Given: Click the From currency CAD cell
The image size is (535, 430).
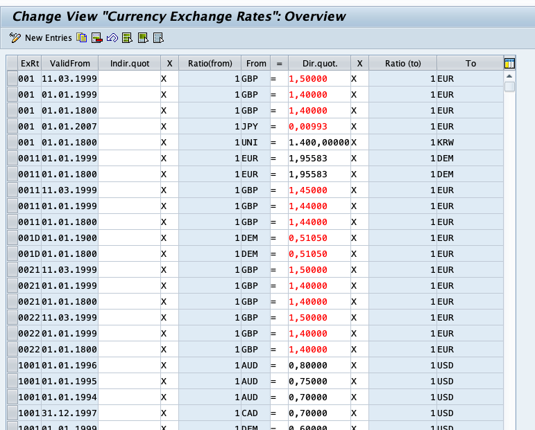Looking at the screenshot, I should [x=255, y=413].
